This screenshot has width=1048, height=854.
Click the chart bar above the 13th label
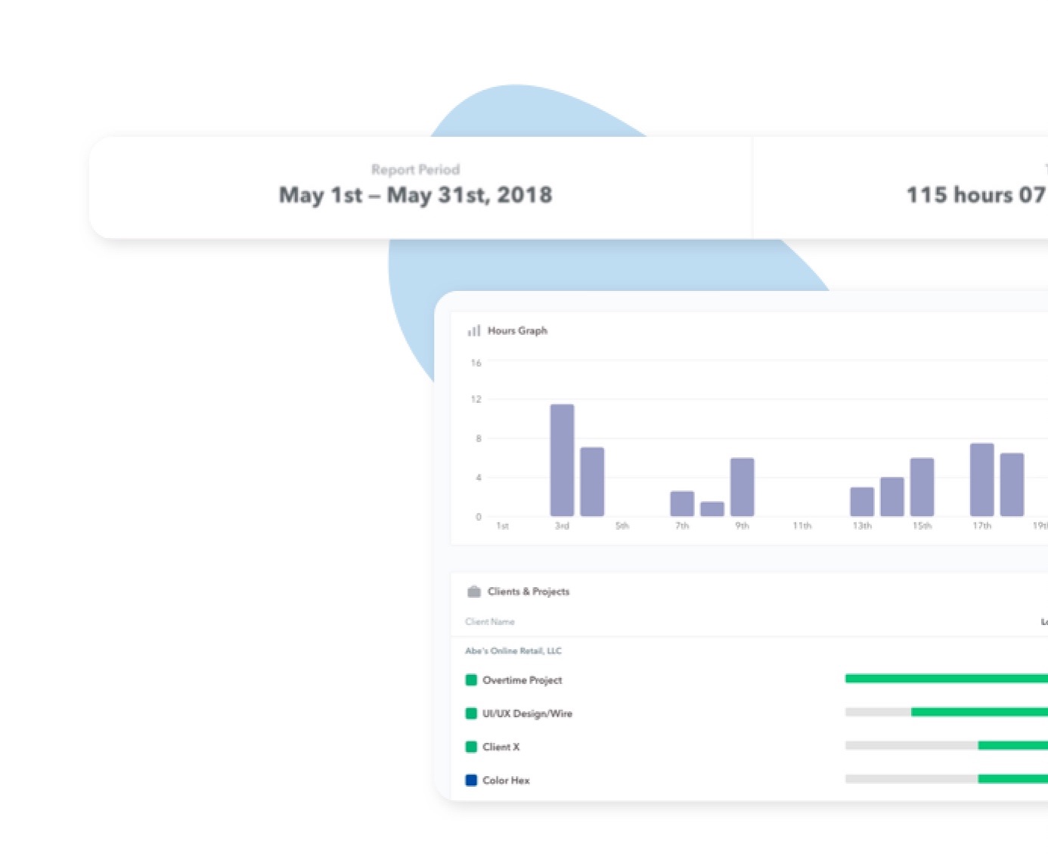click(862, 502)
